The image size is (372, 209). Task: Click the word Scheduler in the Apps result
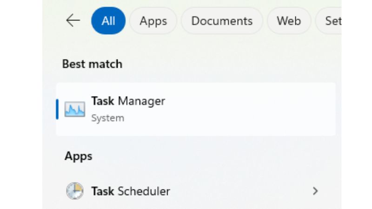(x=144, y=191)
